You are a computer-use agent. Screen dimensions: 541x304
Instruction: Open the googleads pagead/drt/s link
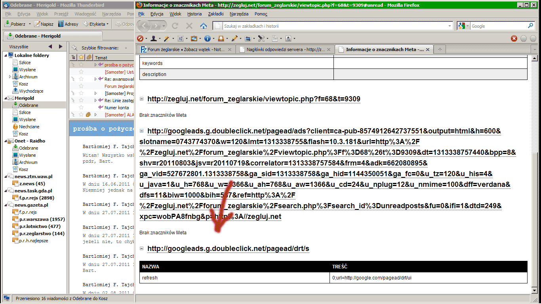(x=228, y=249)
